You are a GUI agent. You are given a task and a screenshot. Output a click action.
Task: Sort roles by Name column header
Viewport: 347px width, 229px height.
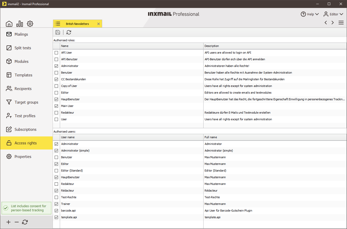point(132,46)
